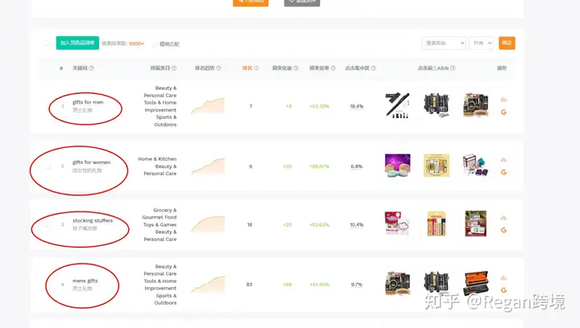View rank trend chart for gifts for women
The height and width of the screenshot is (328, 580).
point(208,166)
